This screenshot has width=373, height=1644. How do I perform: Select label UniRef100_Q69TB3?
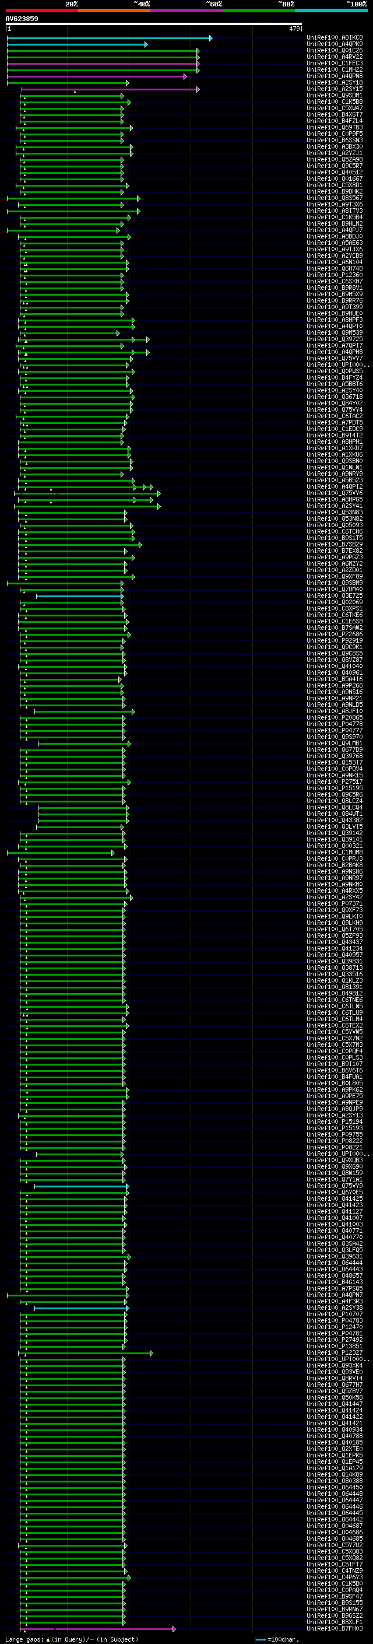point(335,127)
